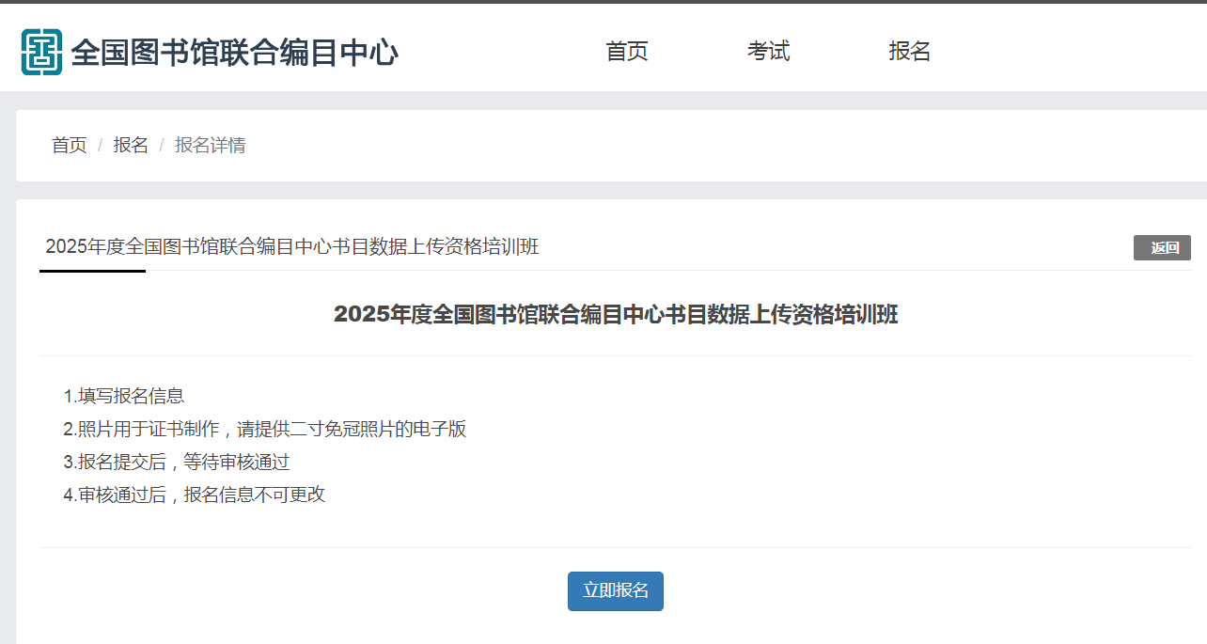
Task: Open the 首页 navigation menu item
Action: point(627,52)
